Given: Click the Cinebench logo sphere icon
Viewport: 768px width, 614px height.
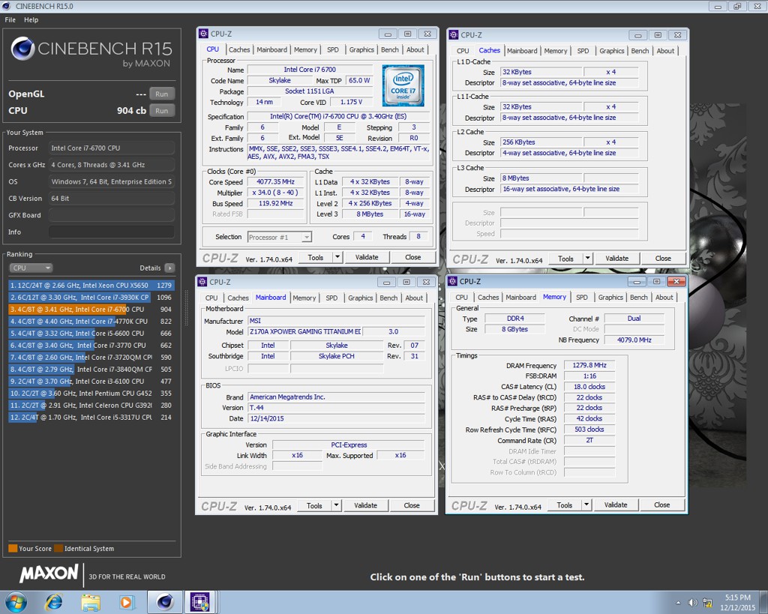Looking at the screenshot, I should tap(22, 49).
